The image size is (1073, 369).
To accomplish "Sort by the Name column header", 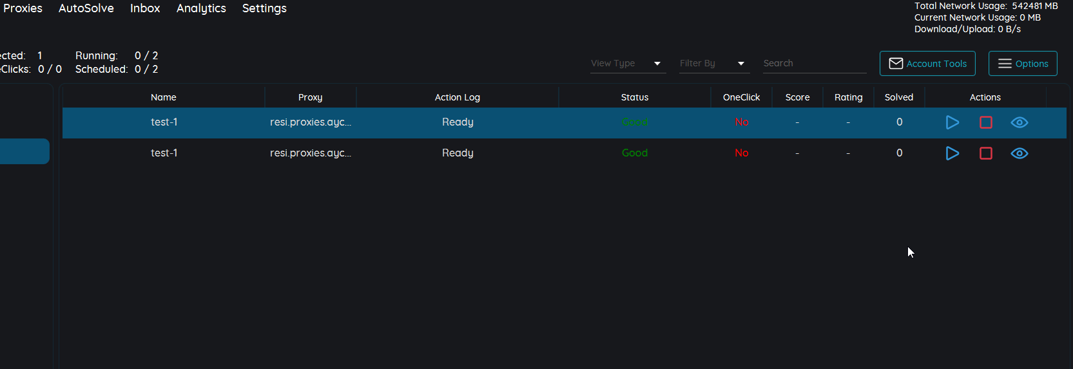I will 163,97.
